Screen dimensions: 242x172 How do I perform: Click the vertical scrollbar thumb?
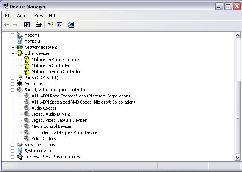point(238,117)
